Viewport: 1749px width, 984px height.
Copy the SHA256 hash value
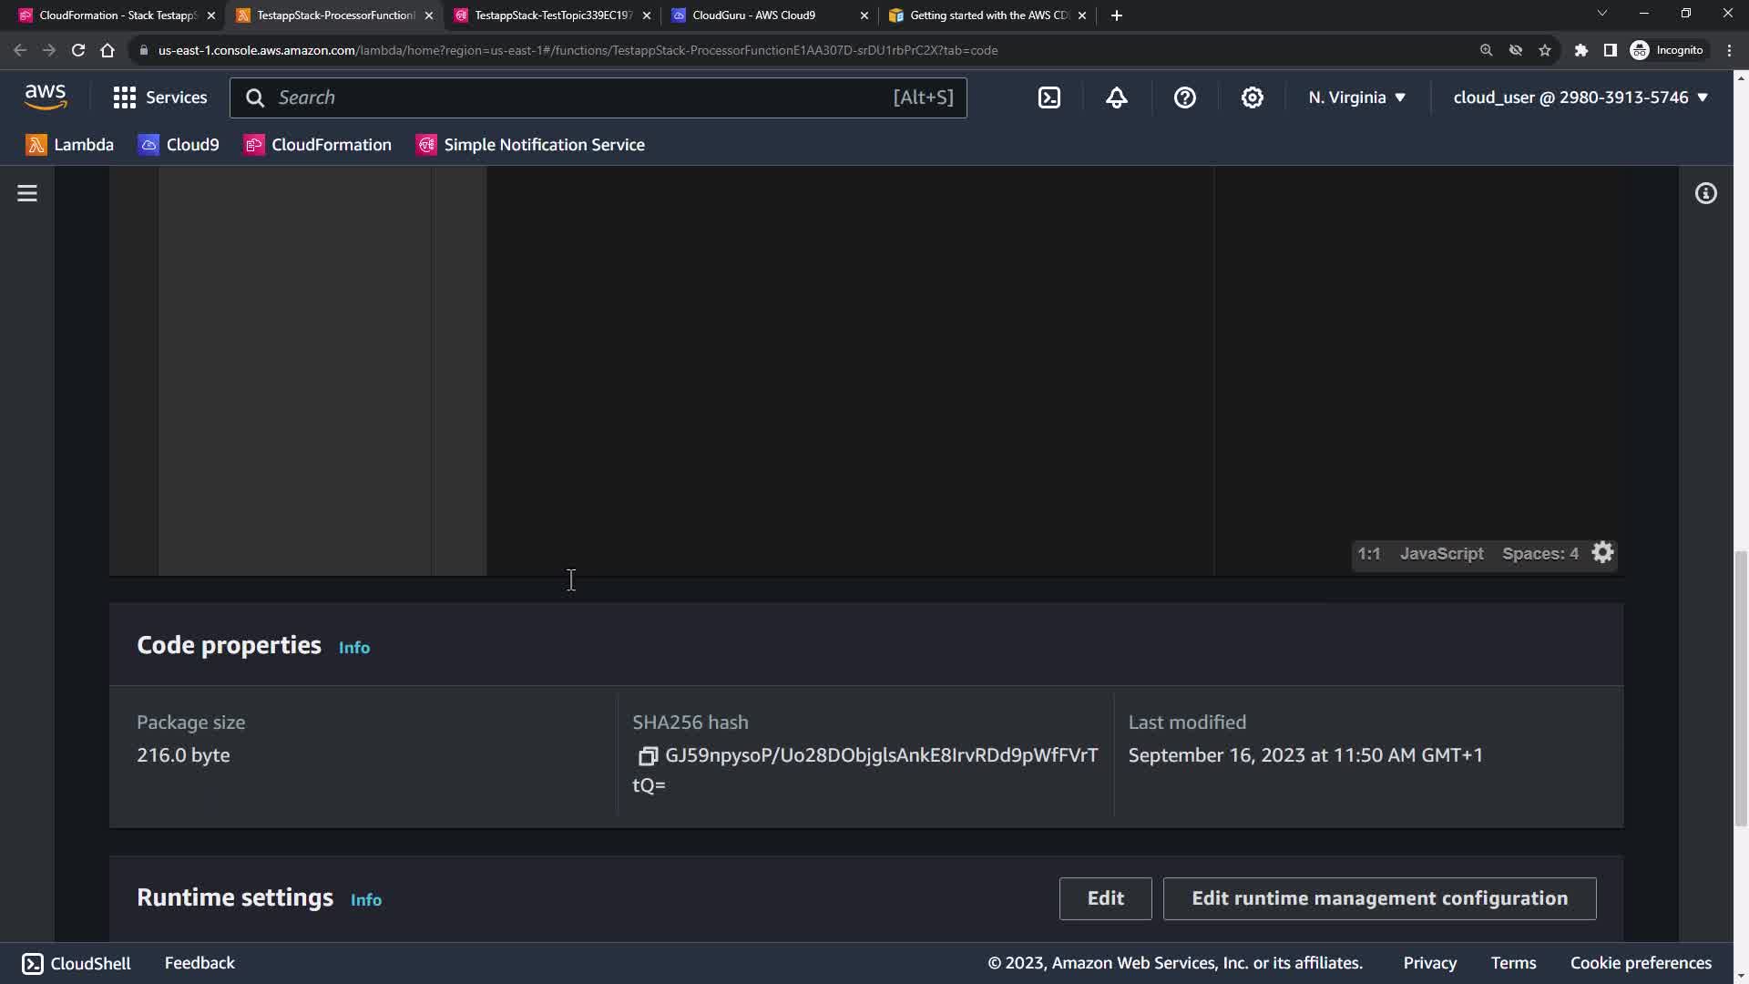pos(648,756)
